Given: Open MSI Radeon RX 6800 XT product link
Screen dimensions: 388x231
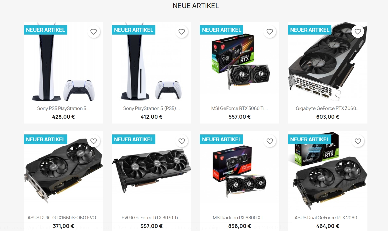Looking at the screenshot, I should 239,218.
